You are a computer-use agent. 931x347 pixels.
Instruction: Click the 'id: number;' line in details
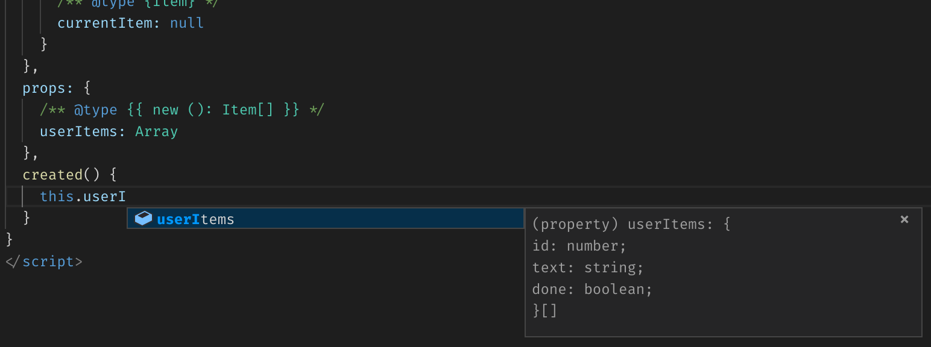[x=579, y=246]
